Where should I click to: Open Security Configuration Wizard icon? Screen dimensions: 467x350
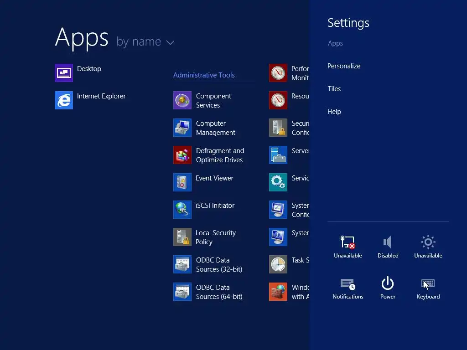point(278,128)
